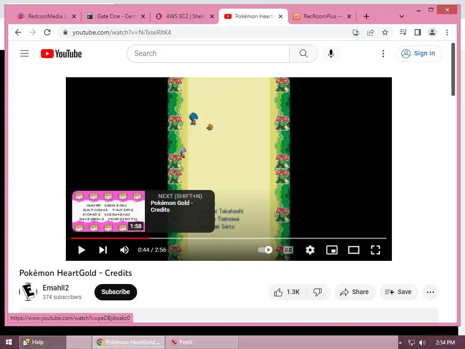Viewport: 465px width, 349px height.
Task: Toggle autoplay switch
Action: pos(265,250)
